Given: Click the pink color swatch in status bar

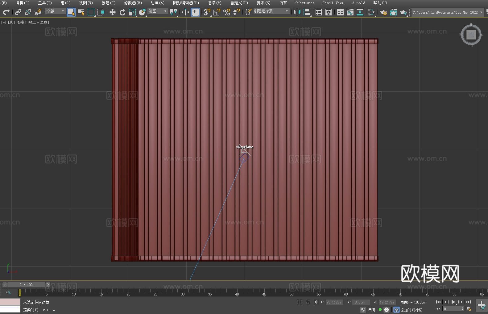Looking at the screenshot, I should tap(10, 302).
